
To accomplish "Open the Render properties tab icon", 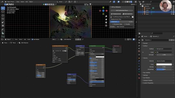I will 139,40.
